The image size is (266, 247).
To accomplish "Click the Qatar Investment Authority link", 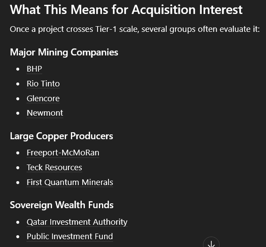I will tap(77, 222).
